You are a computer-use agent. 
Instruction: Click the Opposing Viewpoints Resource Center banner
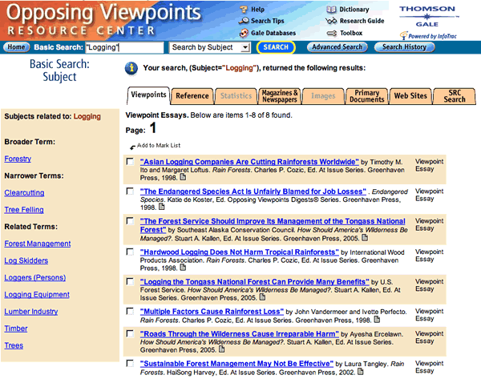coord(103,19)
